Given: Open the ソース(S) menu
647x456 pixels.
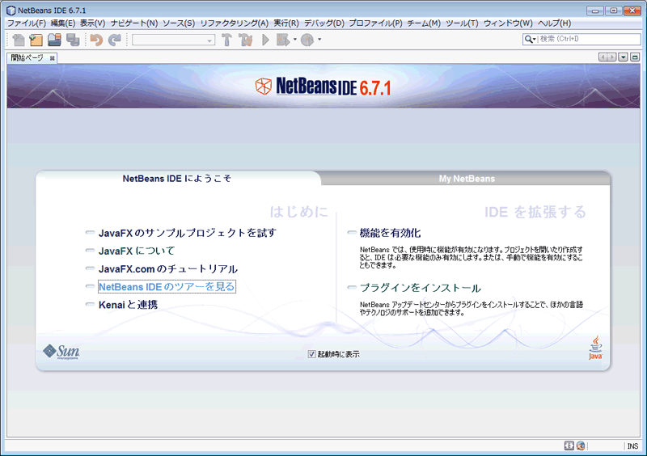Looking at the screenshot, I should (178, 23).
